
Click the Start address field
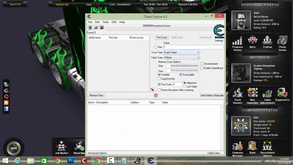click(182, 66)
